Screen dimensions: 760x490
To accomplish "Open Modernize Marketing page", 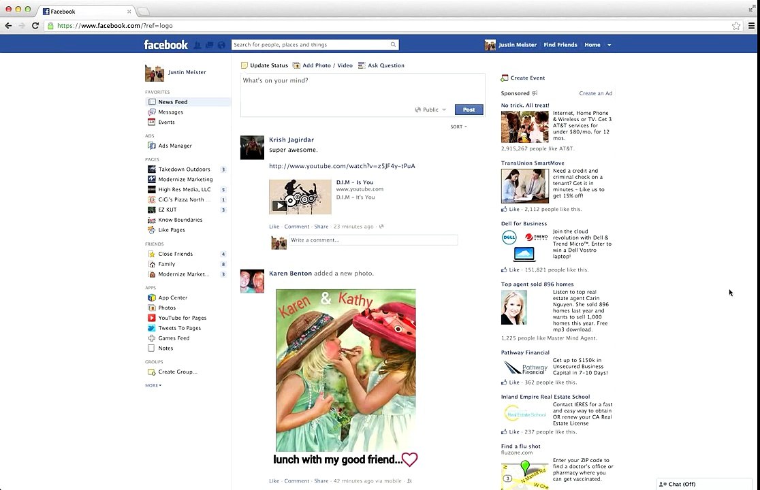I will coord(185,179).
